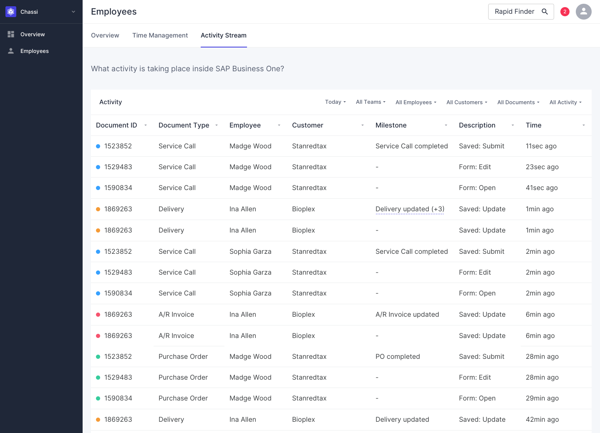Image resolution: width=600 pixels, height=433 pixels.
Task: Click the '42min ago' time cell
Action: tap(542, 420)
